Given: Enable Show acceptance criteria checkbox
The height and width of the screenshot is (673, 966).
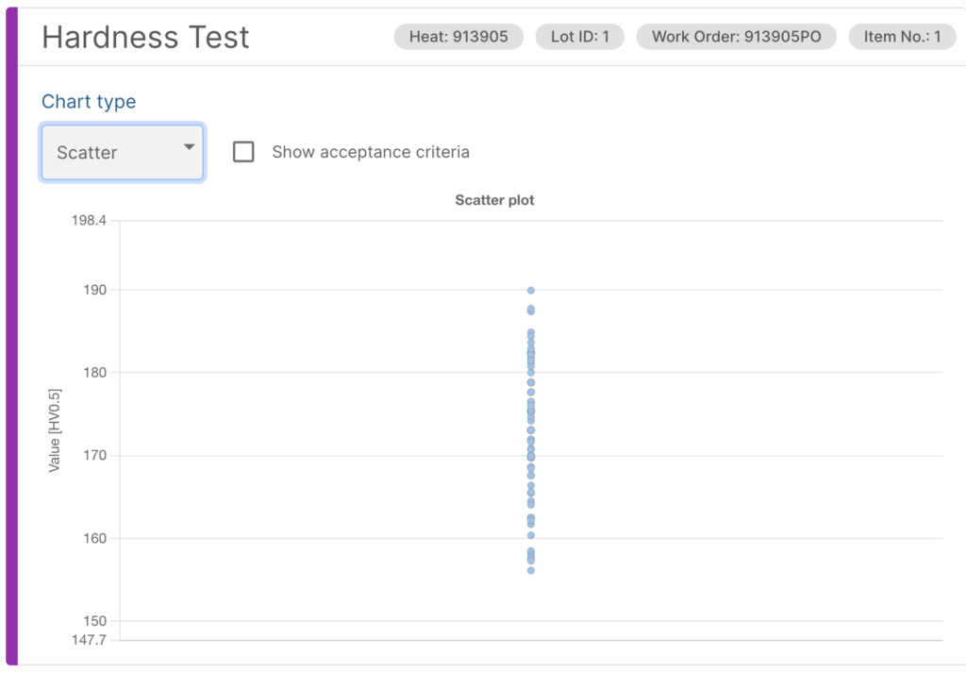Looking at the screenshot, I should (x=243, y=152).
